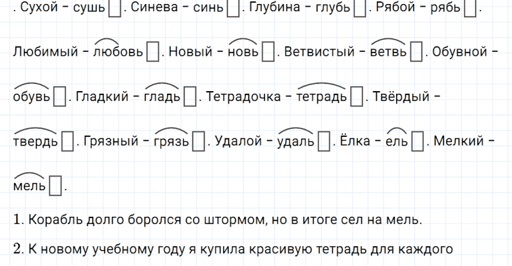512x266 pixels.
Task: Click the square box after «рябь»
Action: click(470, 10)
